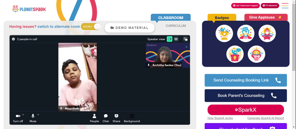
Task: Award the trophy star badge
Action: [x=224, y=33]
